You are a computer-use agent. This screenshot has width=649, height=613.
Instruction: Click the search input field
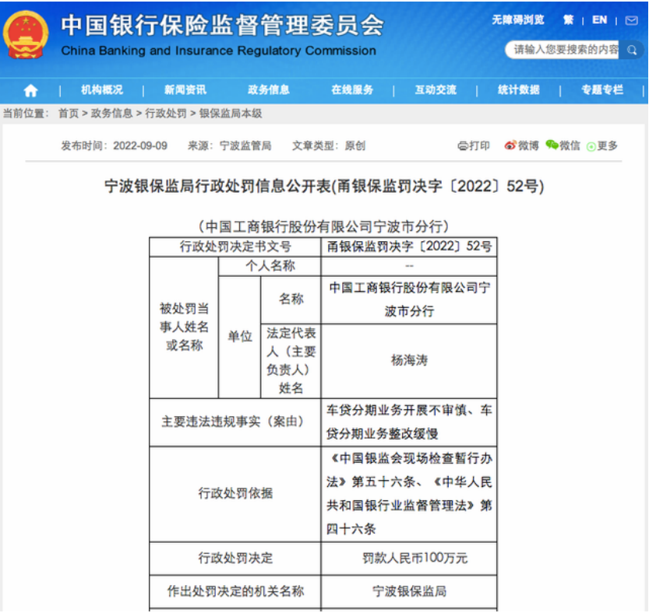pyautogui.click(x=564, y=50)
